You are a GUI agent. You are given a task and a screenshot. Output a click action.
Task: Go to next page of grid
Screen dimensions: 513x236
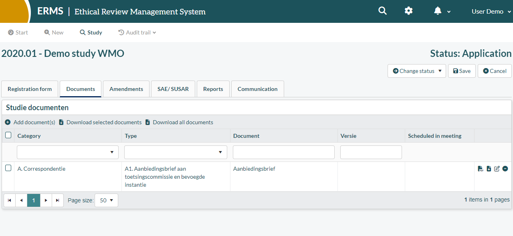(x=46, y=200)
